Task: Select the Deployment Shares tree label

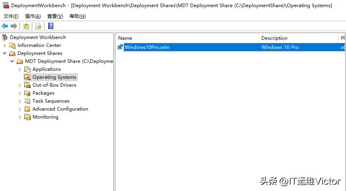Action: [40, 53]
